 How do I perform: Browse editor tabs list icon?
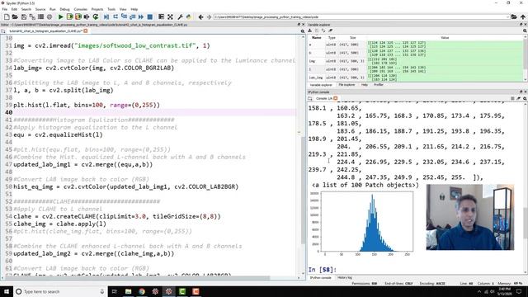click(3, 31)
